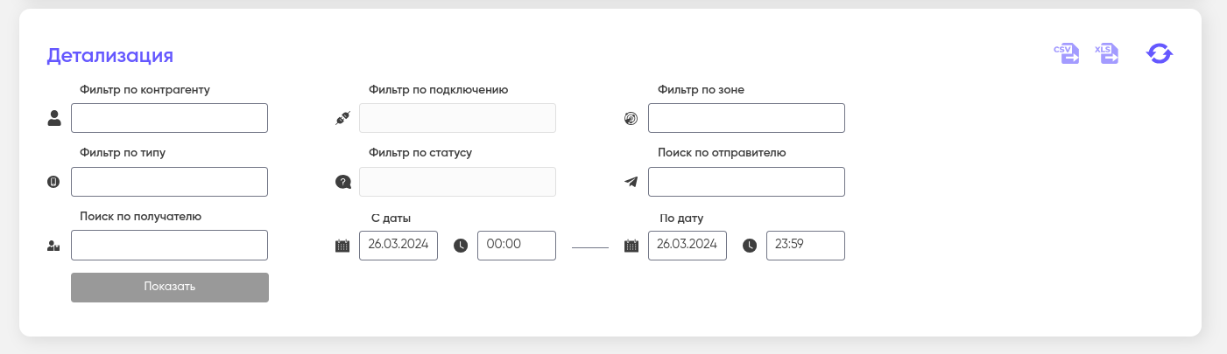
Task: Click the XLS export icon
Action: pyautogui.click(x=1107, y=54)
